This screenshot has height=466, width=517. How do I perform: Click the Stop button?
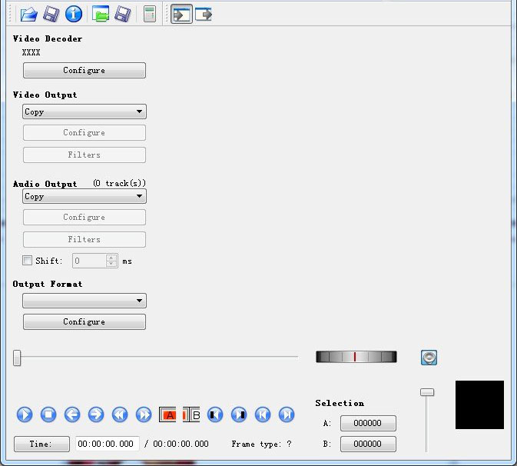point(48,414)
